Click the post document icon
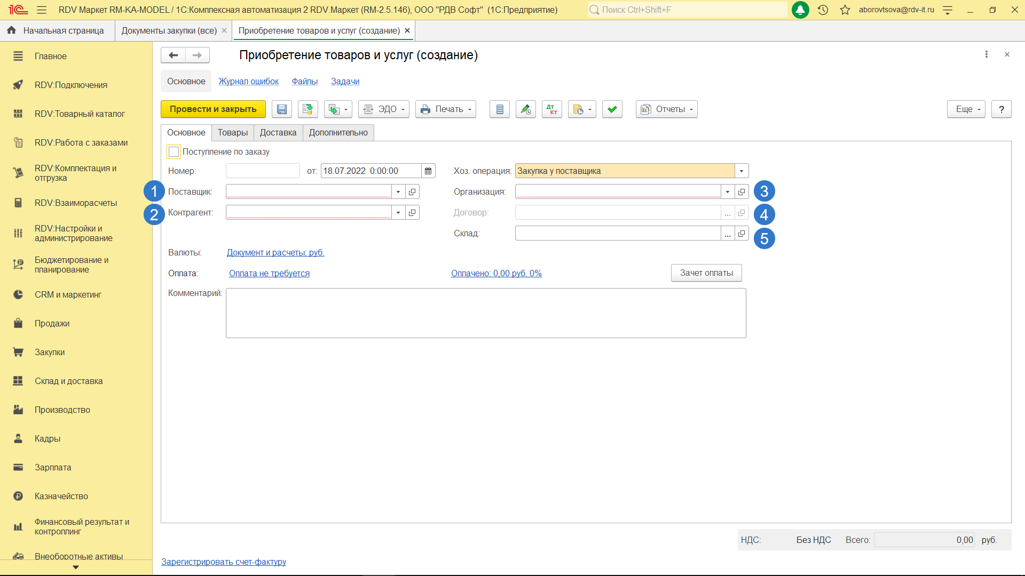This screenshot has width=1025, height=576. pyautogui.click(x=307, y=109)
